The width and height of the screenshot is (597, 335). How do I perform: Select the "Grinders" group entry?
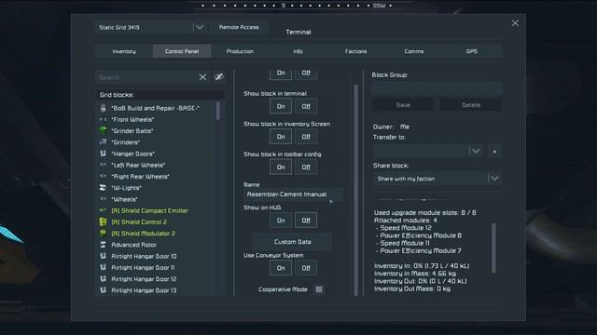tap(155, 142)
